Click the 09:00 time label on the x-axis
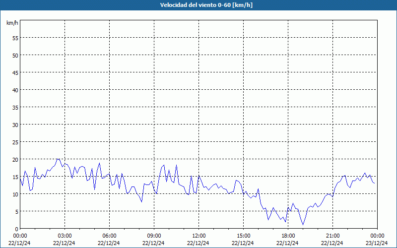 [154, 236]
